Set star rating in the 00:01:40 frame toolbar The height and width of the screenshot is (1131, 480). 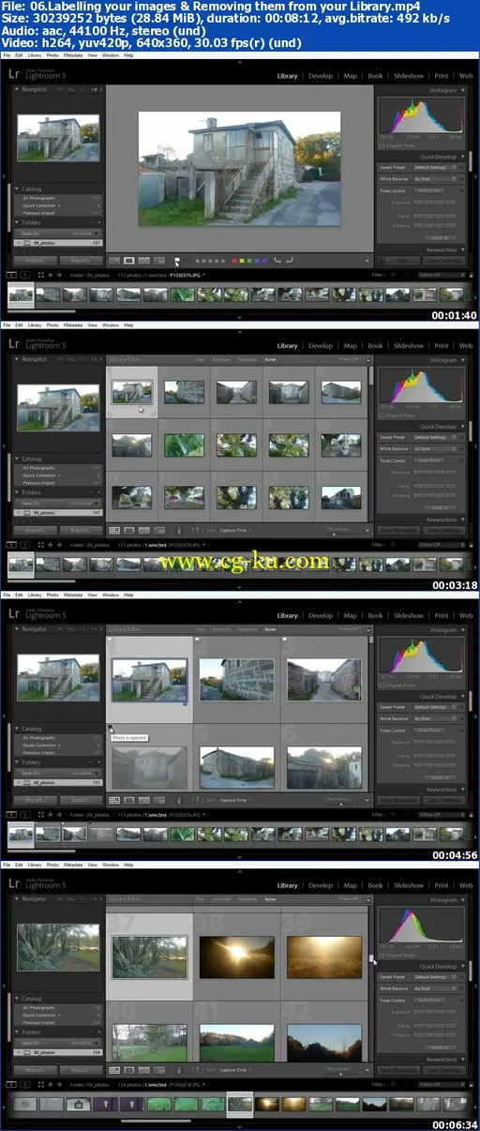point(209,261)
